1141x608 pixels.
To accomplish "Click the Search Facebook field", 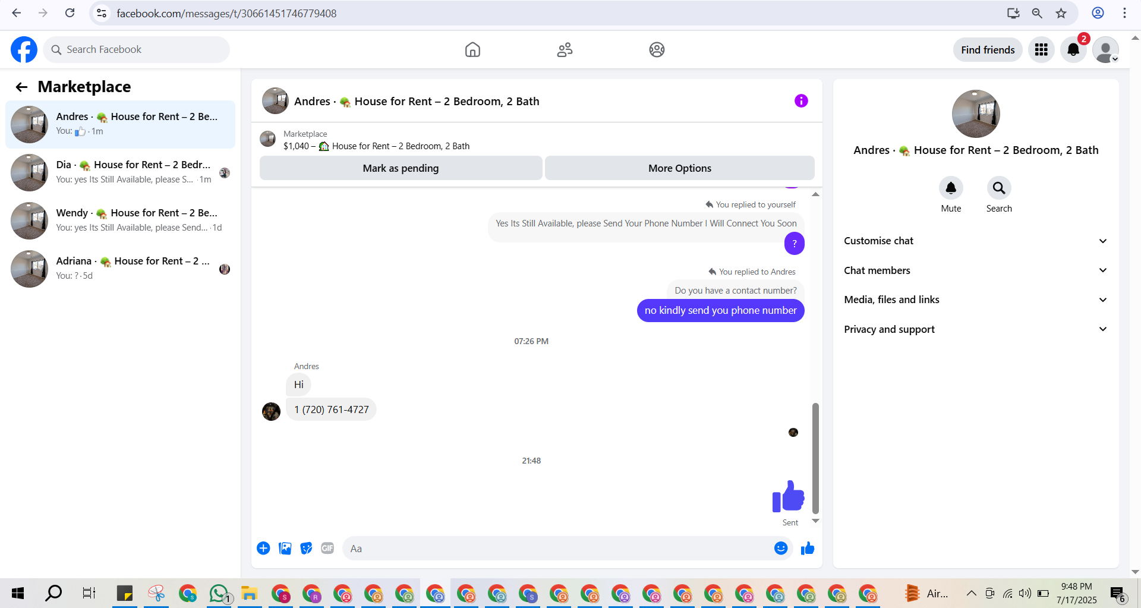I will (137, 49).
